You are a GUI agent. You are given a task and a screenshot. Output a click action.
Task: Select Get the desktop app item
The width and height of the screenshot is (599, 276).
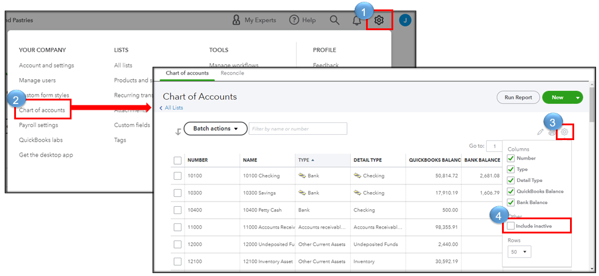46,155
